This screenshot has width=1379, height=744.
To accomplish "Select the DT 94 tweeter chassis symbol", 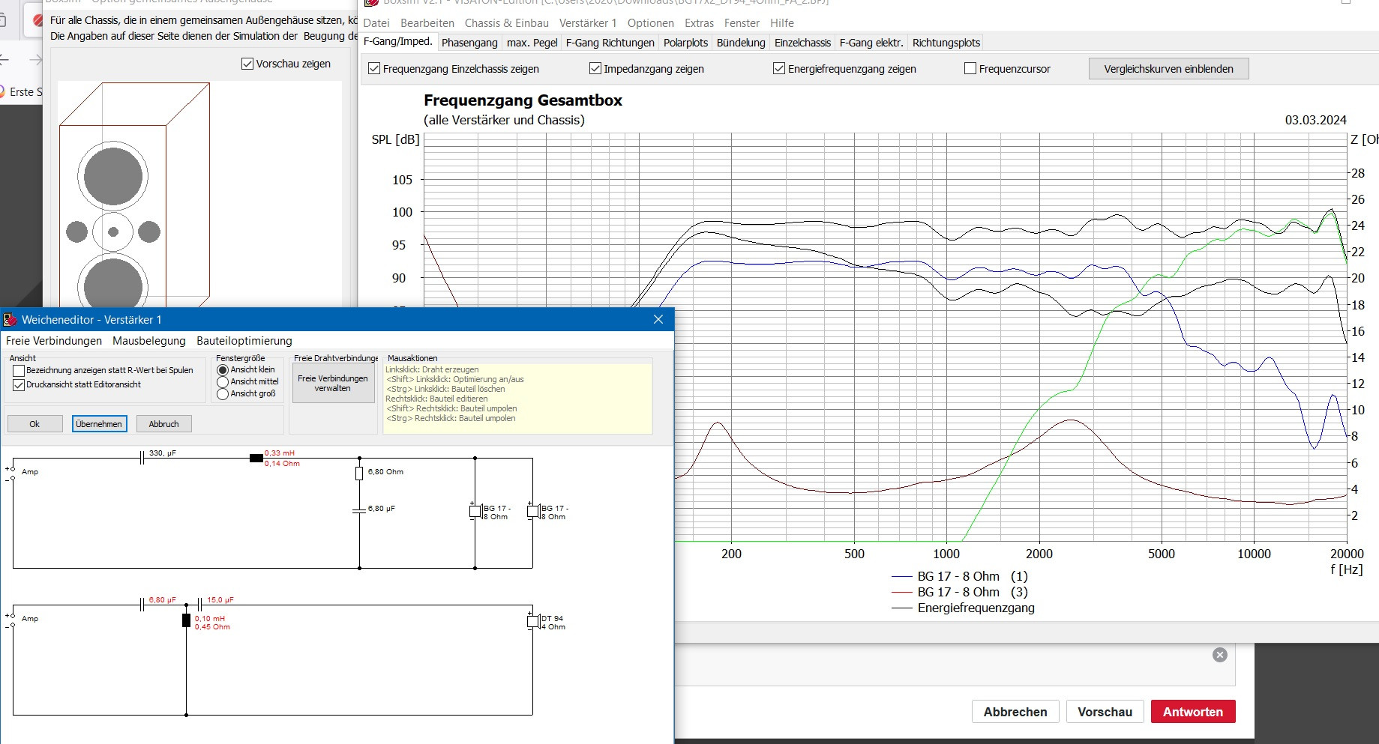I will [533, 621].
